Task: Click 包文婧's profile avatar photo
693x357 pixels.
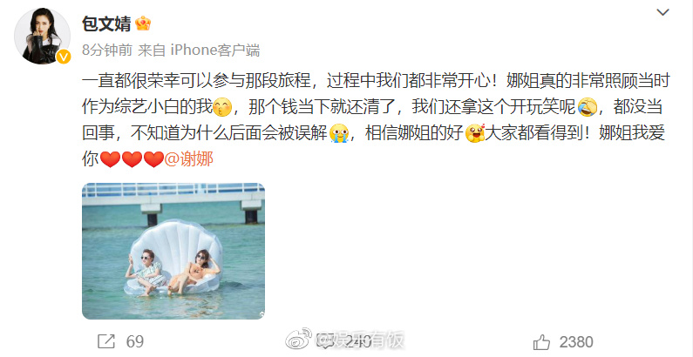Action: point(43,36)
